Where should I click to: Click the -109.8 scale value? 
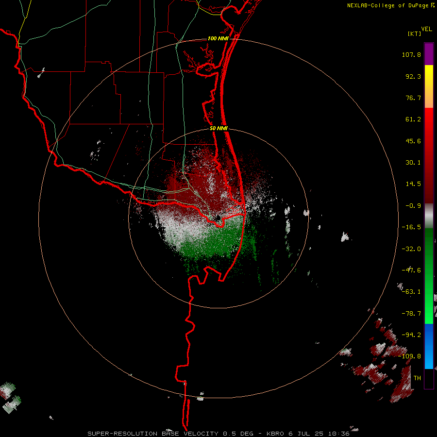[409, 356]
